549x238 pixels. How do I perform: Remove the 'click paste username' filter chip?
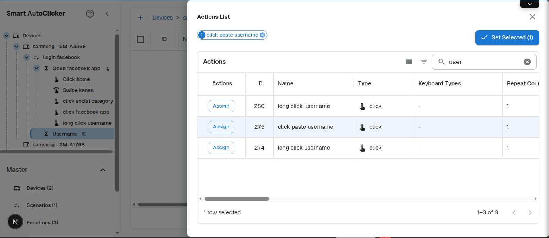[262, 35]
